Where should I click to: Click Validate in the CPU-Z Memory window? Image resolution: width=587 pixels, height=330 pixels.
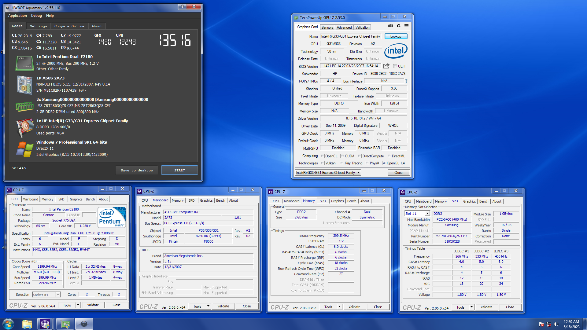point(354,307)
